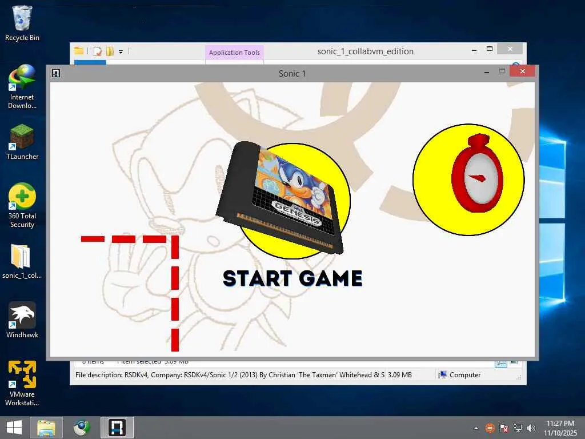Click the Explorer folder icon in title bar
Viewport: 585px width, 439px height.
(x=79, y=51)
